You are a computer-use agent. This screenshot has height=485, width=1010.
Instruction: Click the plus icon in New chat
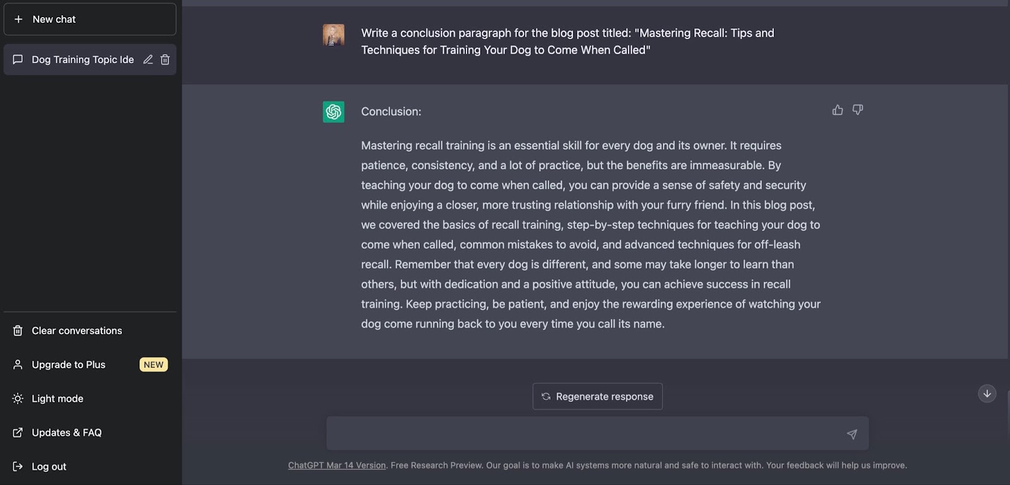pyautogui.click(x=18, y=20)
